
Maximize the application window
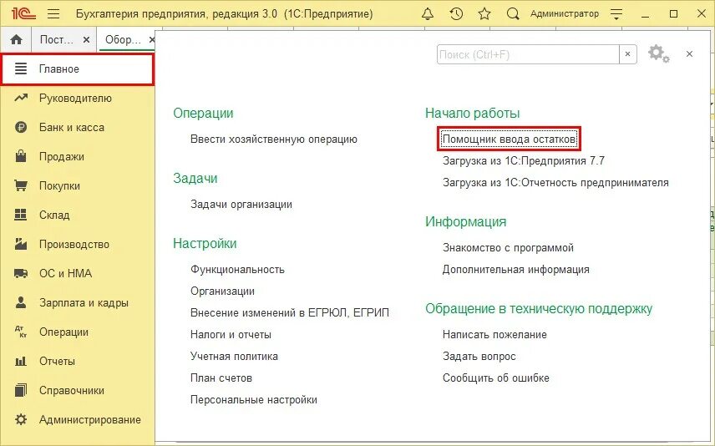[673, 13]
